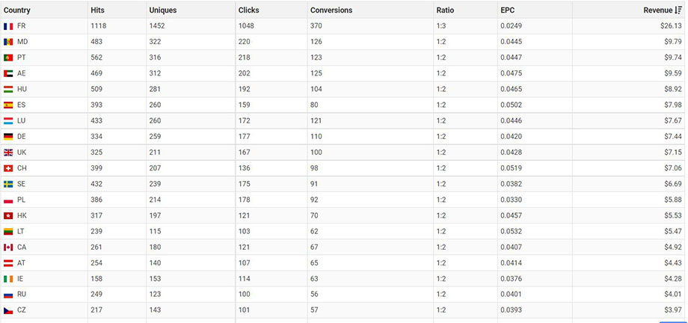Toggle Revenue sort descending icon
The width and height of the screenshot is (688, 323).
(679, 10)
